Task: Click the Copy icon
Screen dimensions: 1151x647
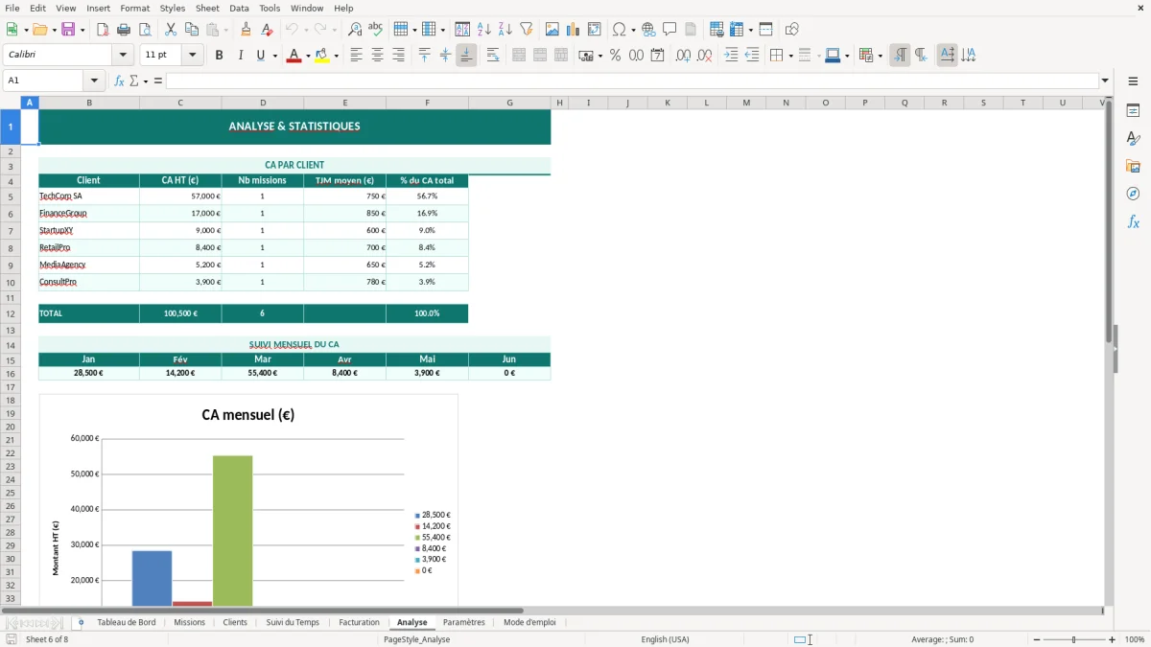Action: coord(191,30)
